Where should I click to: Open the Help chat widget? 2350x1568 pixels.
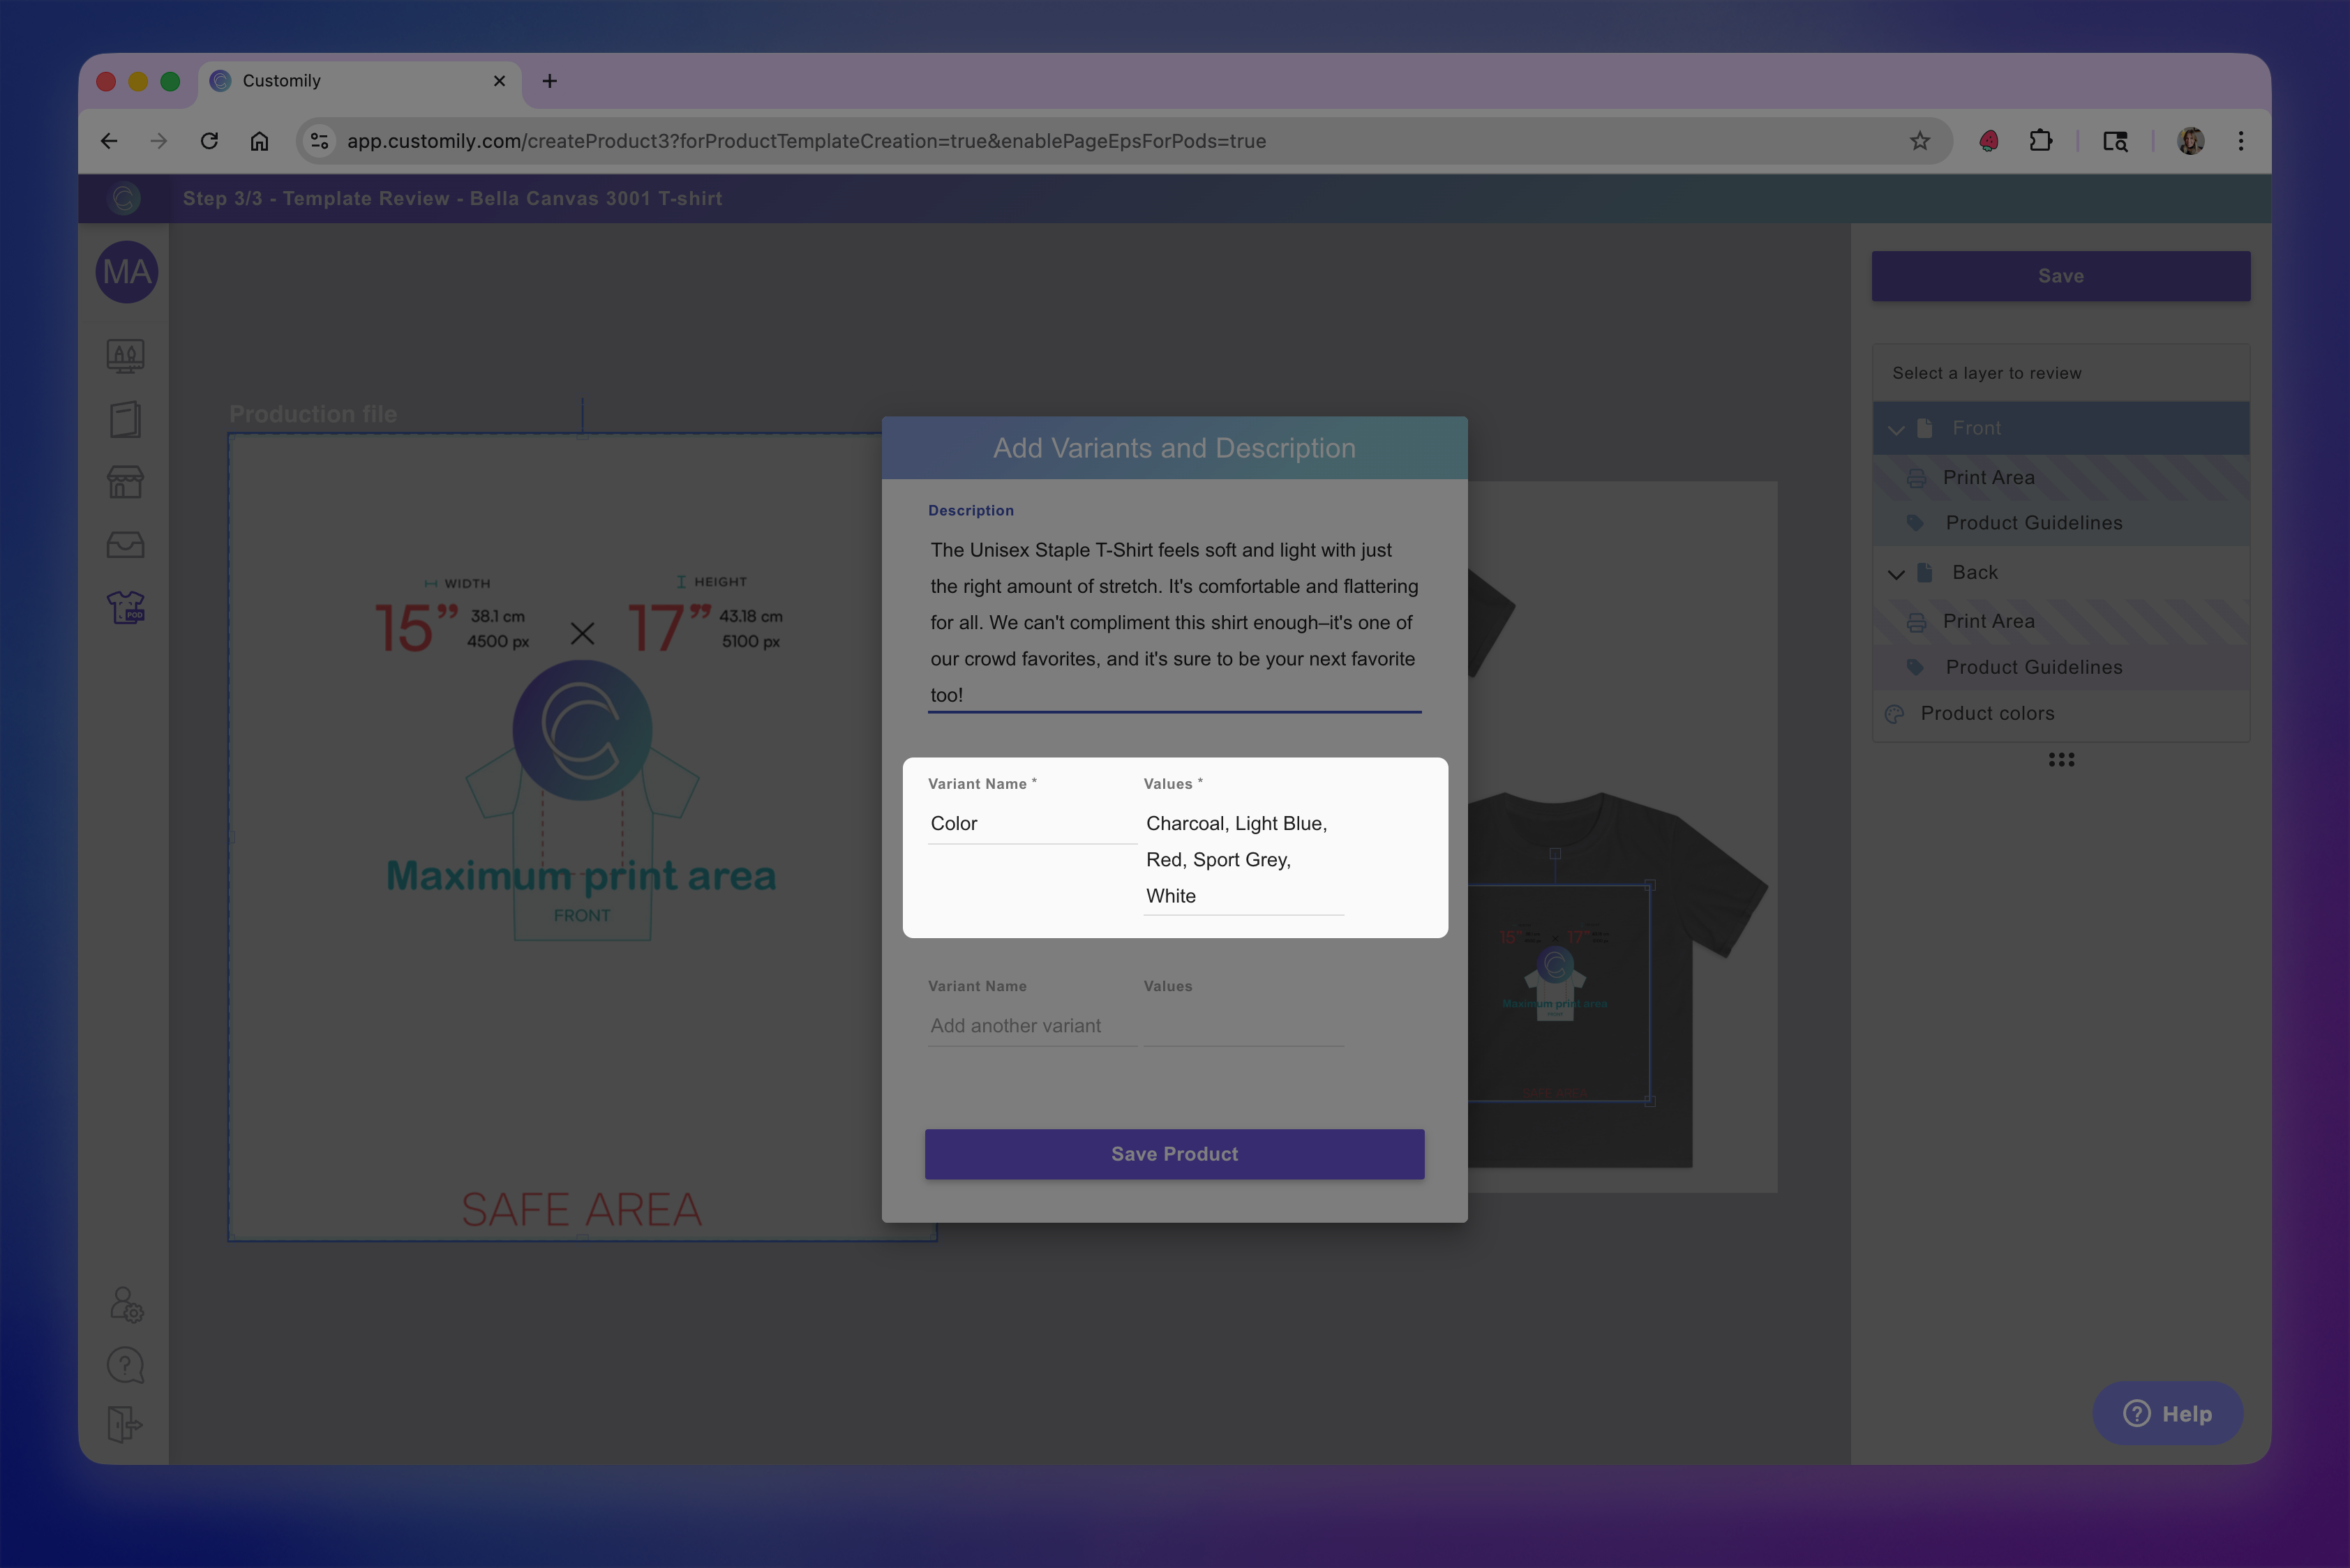point(2167,1413)
